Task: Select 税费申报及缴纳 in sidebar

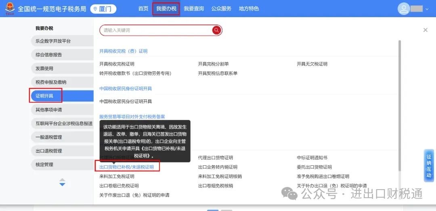Action: 62,82
